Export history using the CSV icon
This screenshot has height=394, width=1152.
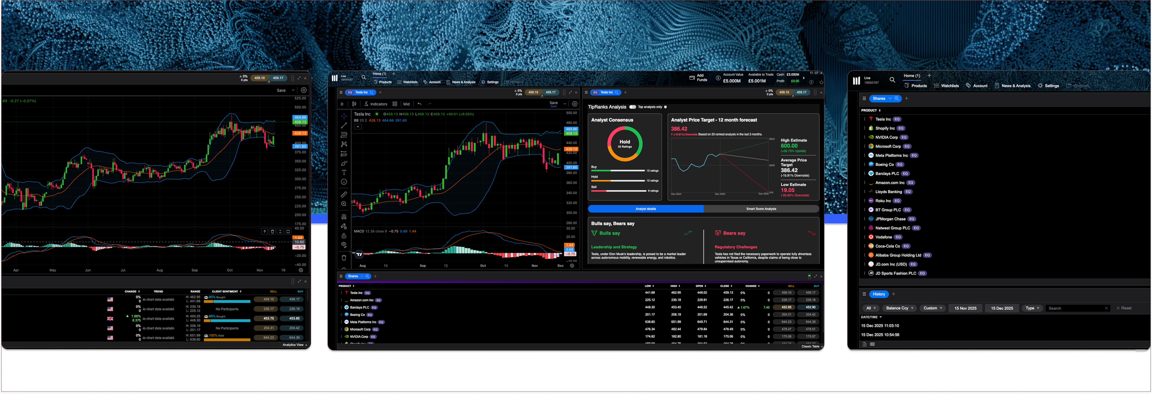pyautogui.click(x=872, y=344)
